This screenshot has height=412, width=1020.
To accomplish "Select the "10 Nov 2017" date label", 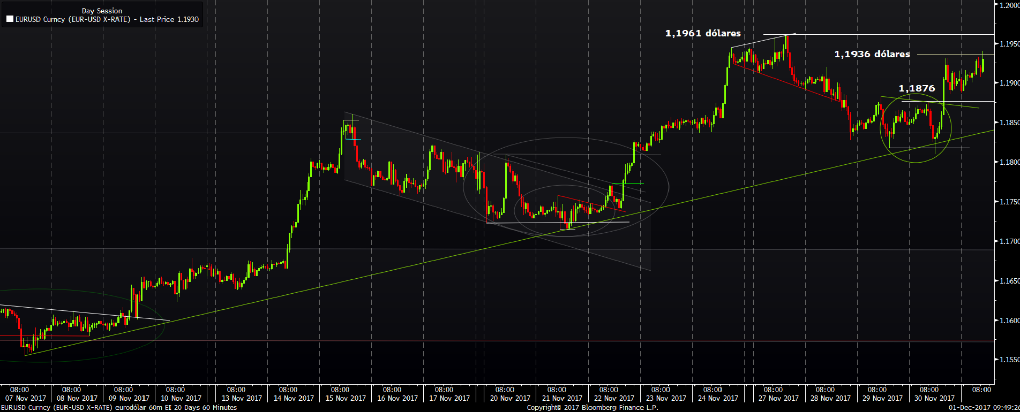I will click(x=181, y=398).
